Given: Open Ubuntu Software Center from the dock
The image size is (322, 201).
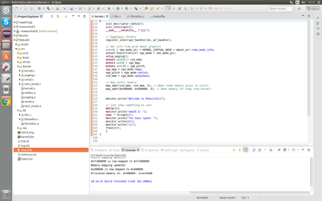Looking at the screenshot, I should point(6,56).
